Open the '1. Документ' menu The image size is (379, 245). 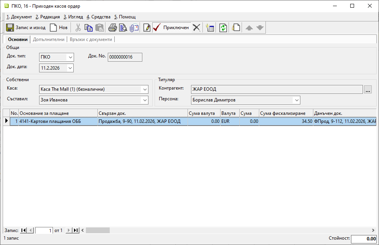tap(19, 17)
